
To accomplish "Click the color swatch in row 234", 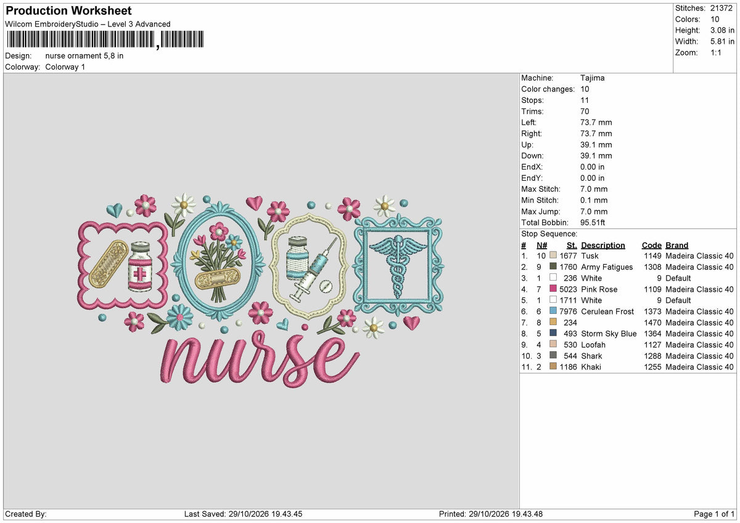I will [553, 323].
